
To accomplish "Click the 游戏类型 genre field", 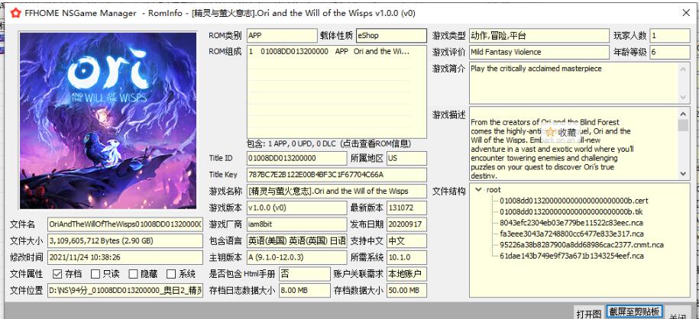I will coord(539,35).
